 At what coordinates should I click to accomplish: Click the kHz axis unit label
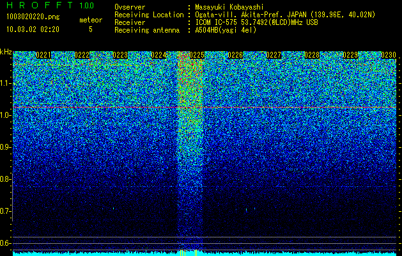(6, 52)
